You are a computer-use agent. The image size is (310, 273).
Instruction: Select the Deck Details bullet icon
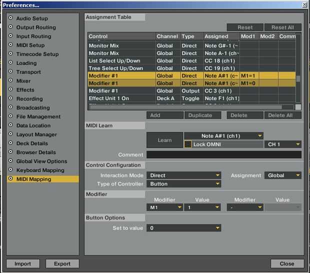click(x=10, y=142)
